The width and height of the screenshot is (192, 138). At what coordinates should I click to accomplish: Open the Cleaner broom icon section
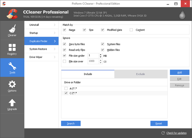(12, 29)
